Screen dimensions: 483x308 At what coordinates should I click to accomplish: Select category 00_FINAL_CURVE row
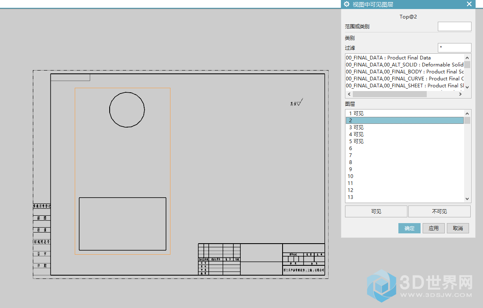(x=405, y=79)
